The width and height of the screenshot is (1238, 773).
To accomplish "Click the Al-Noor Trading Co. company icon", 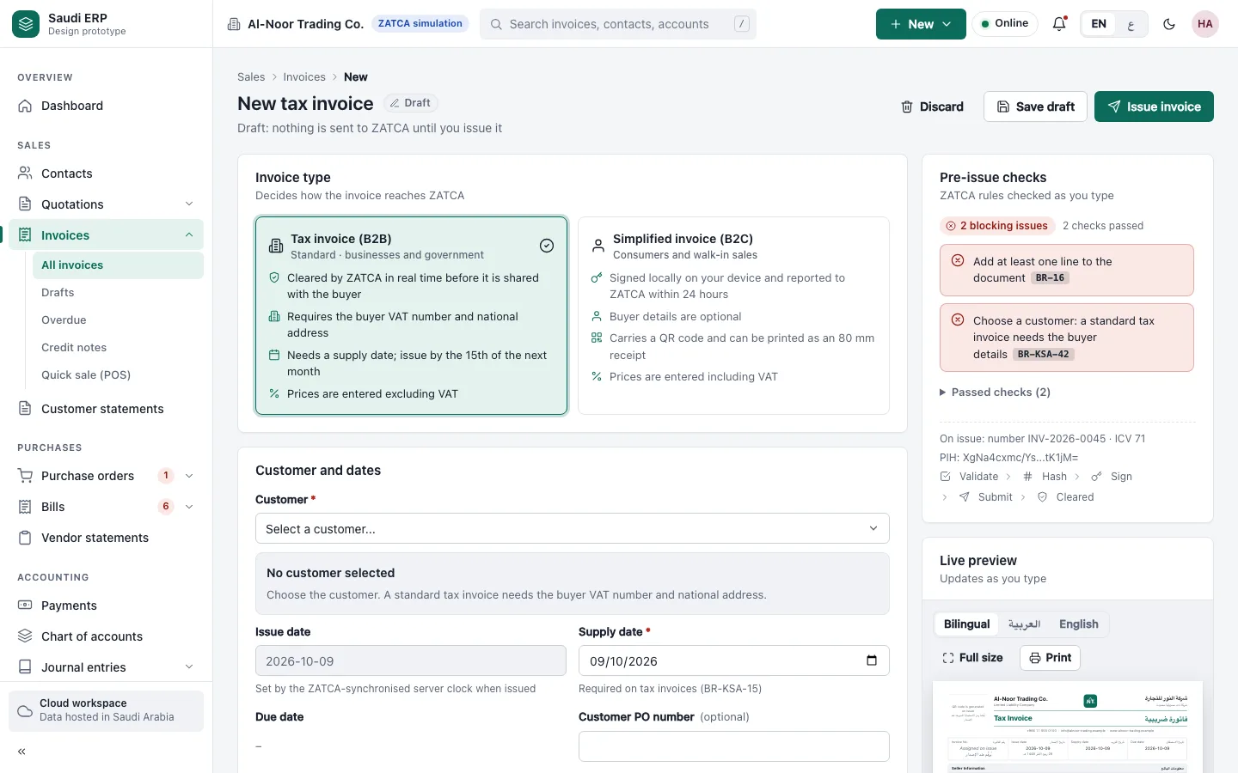I will [x=234, y=24].
